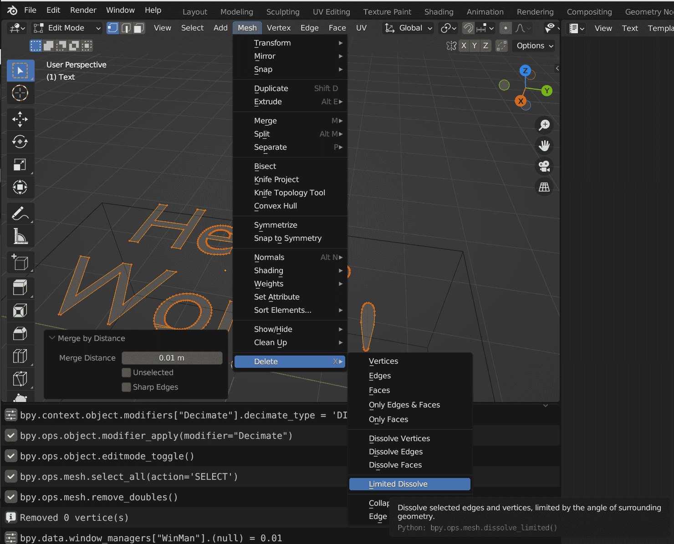The height and width of the screenshot is (544, 674).
Task: Choose Limited Dissolve from Delete menu
Action: pos(410,484)
